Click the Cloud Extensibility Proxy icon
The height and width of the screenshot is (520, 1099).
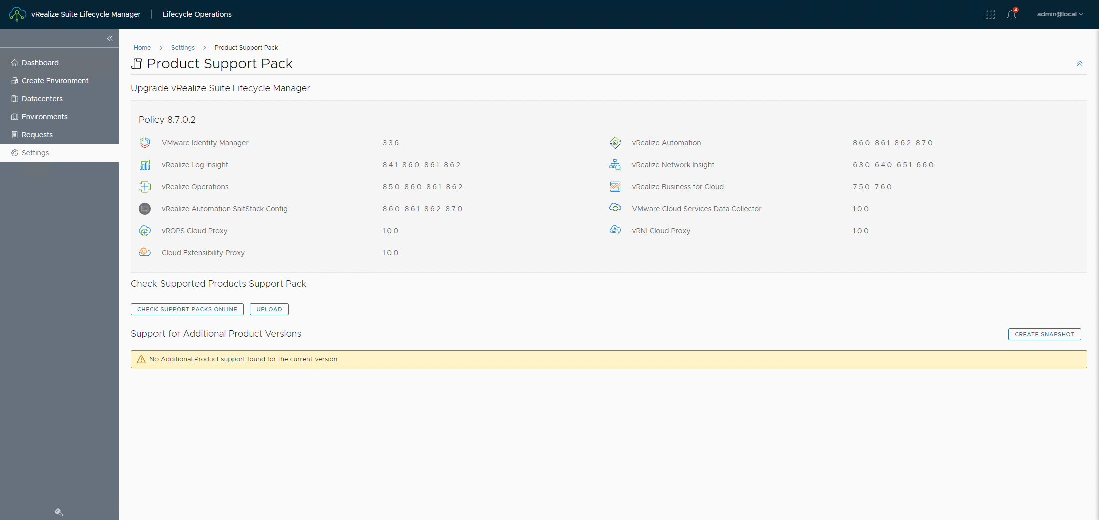click(x=145, y=252)
